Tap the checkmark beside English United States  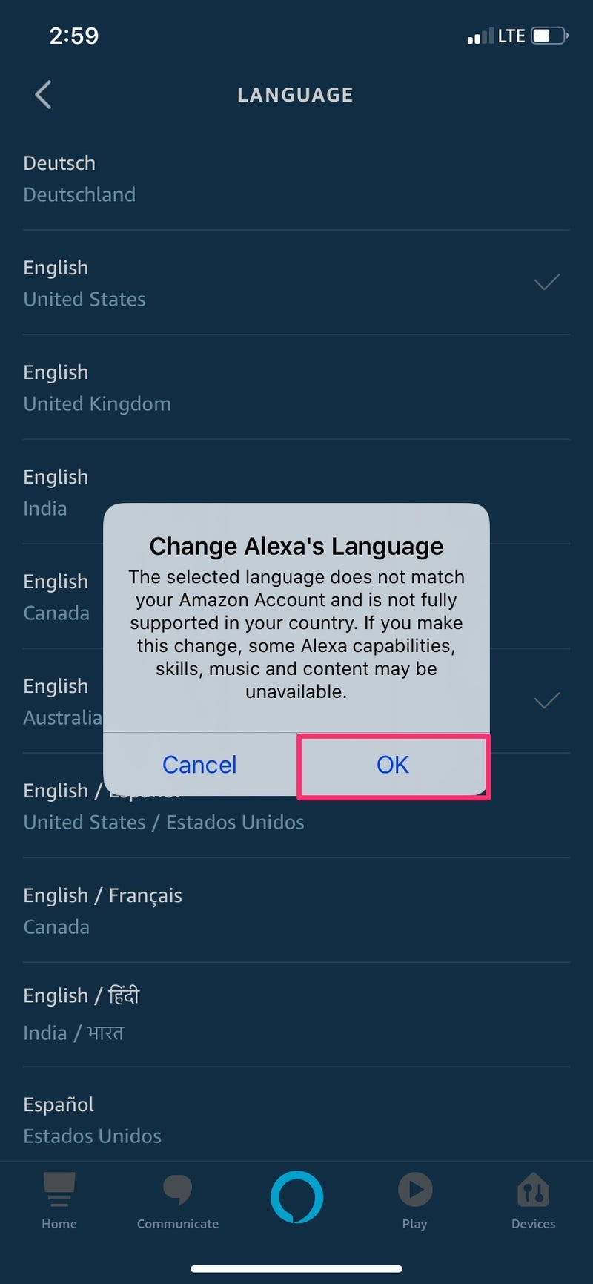pos(546,282)
